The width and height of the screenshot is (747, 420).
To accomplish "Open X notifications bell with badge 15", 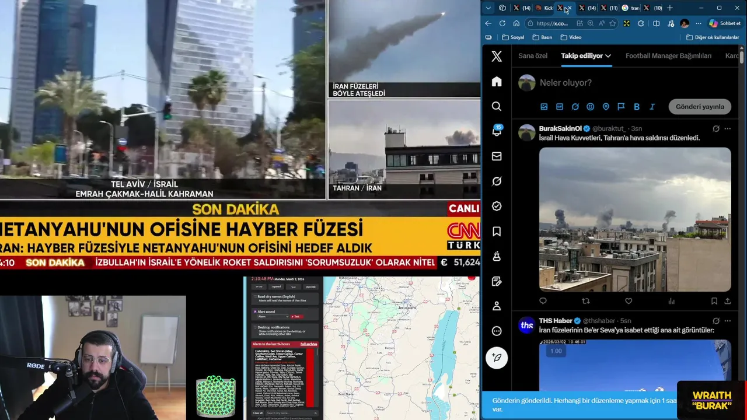I will [x=497, y=131].
